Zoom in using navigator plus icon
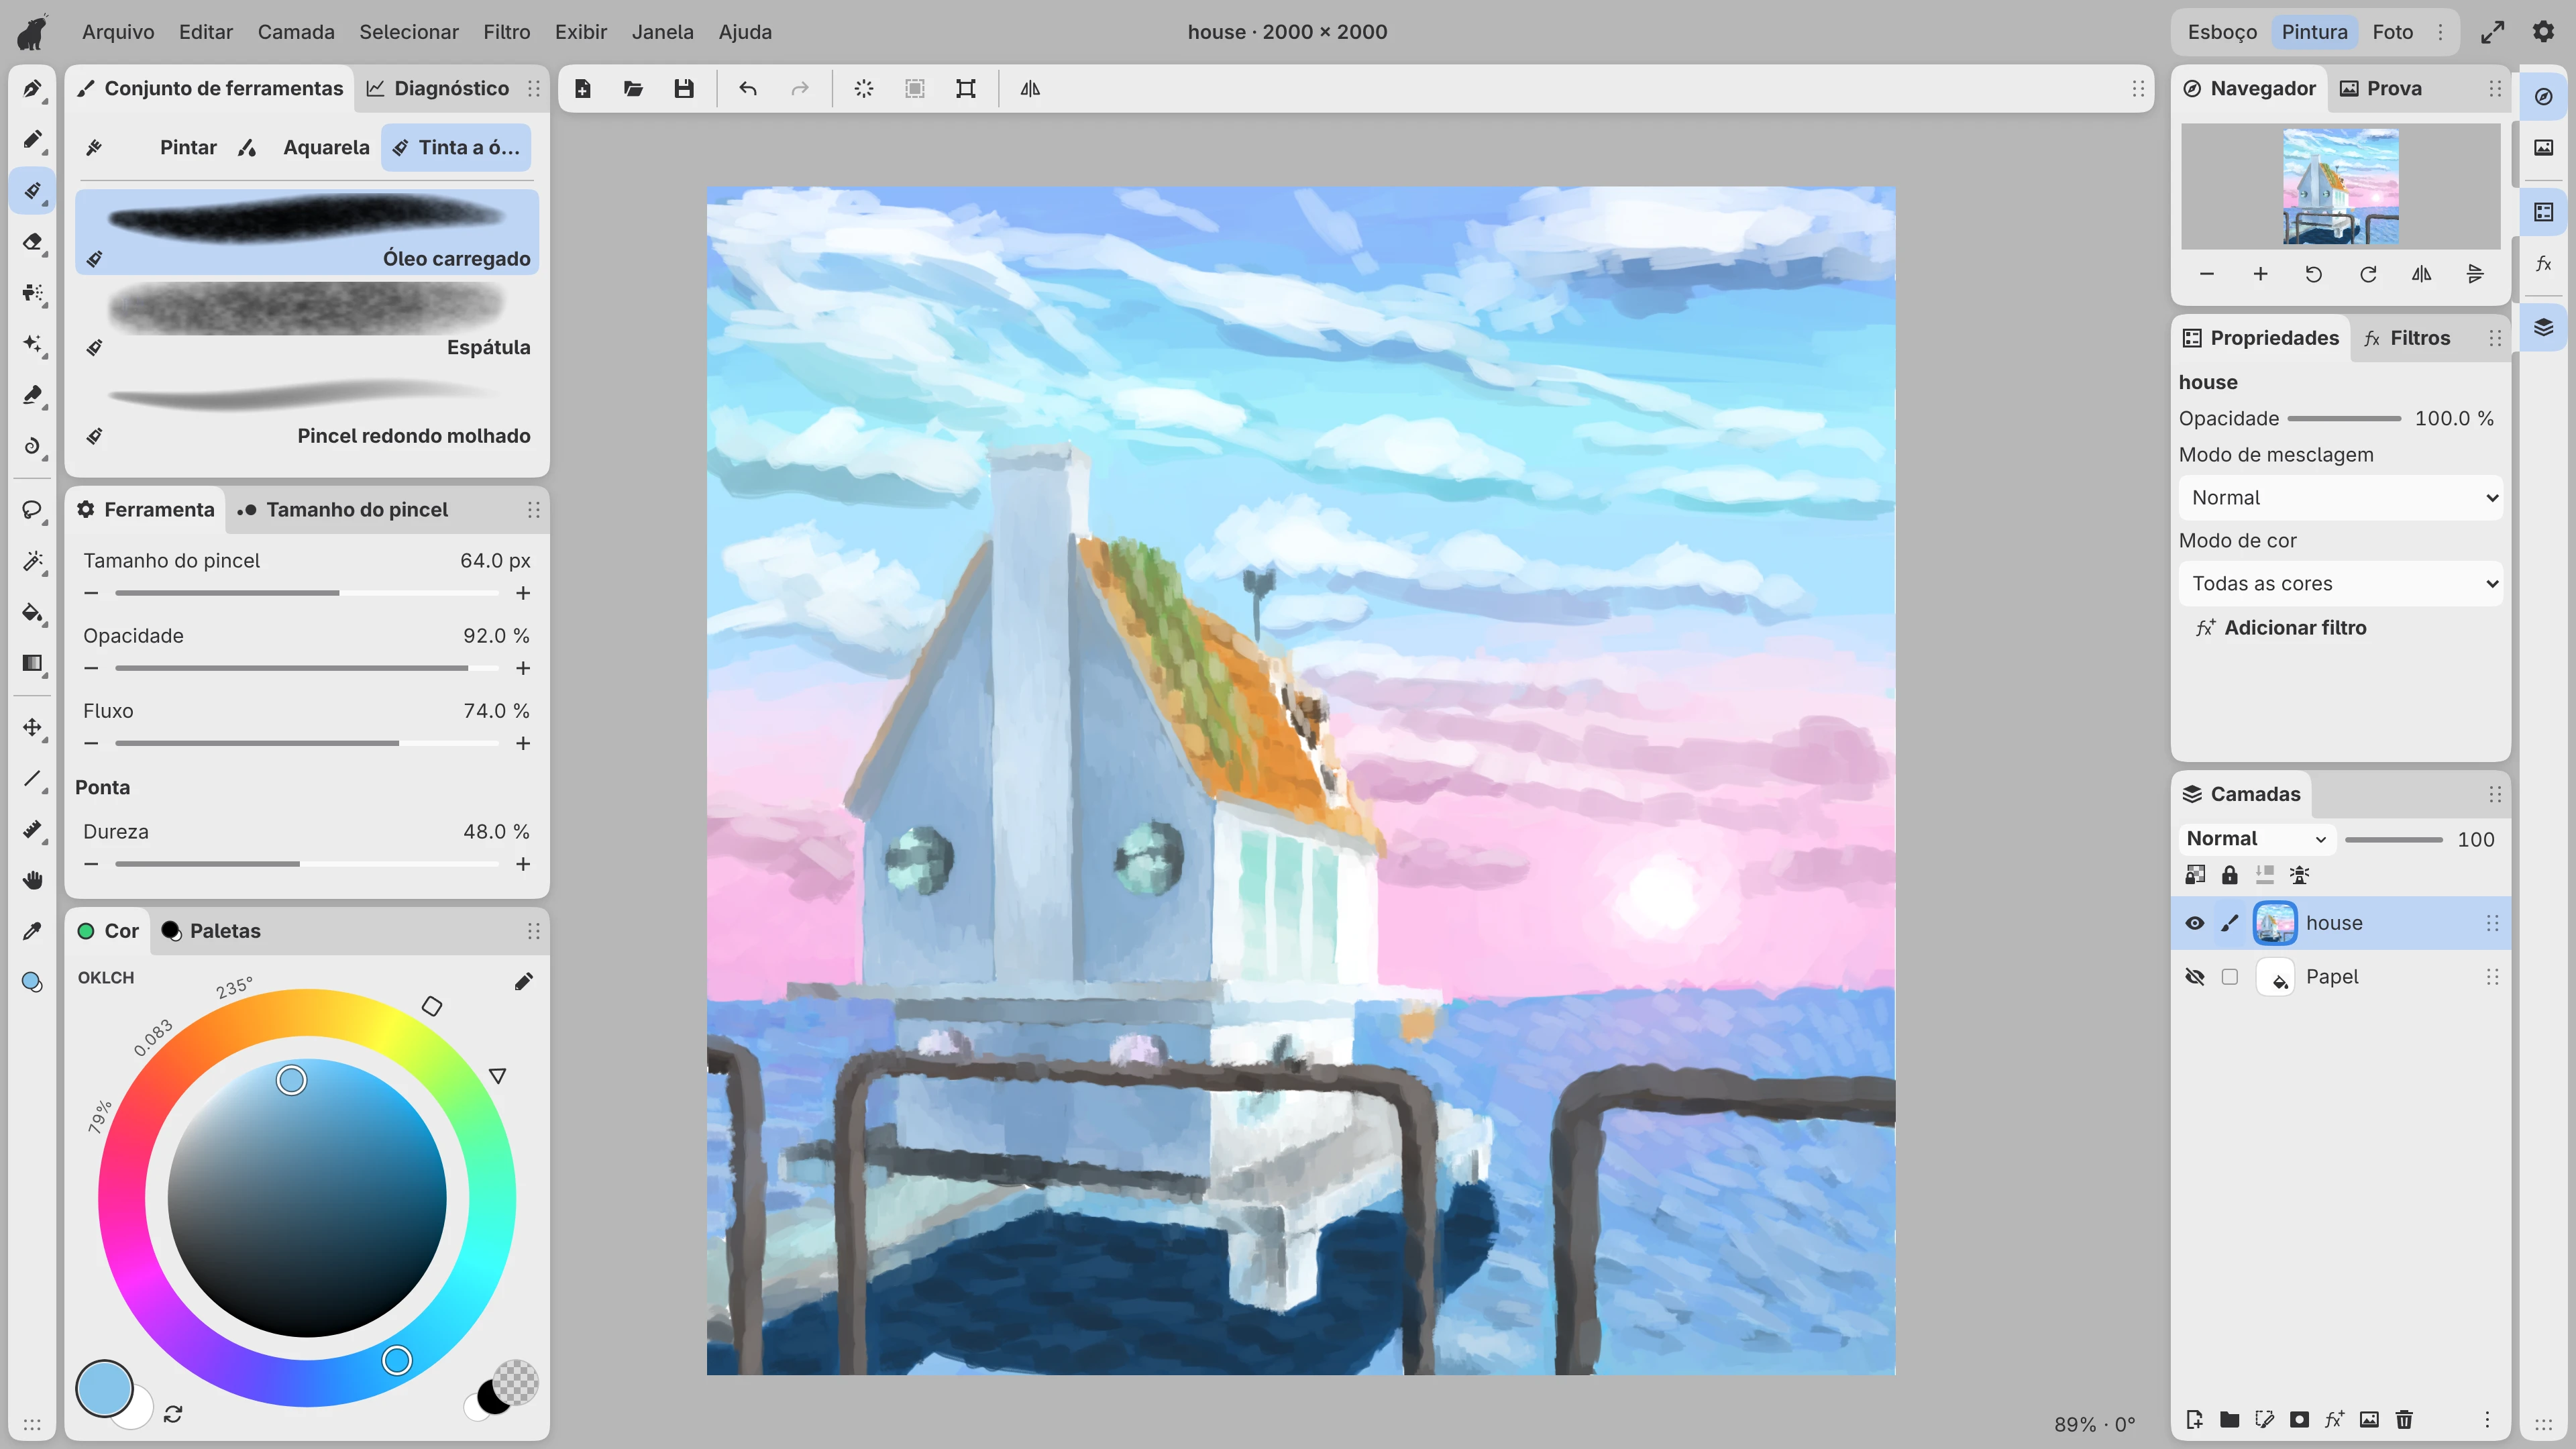 [x=2260, y=274]
